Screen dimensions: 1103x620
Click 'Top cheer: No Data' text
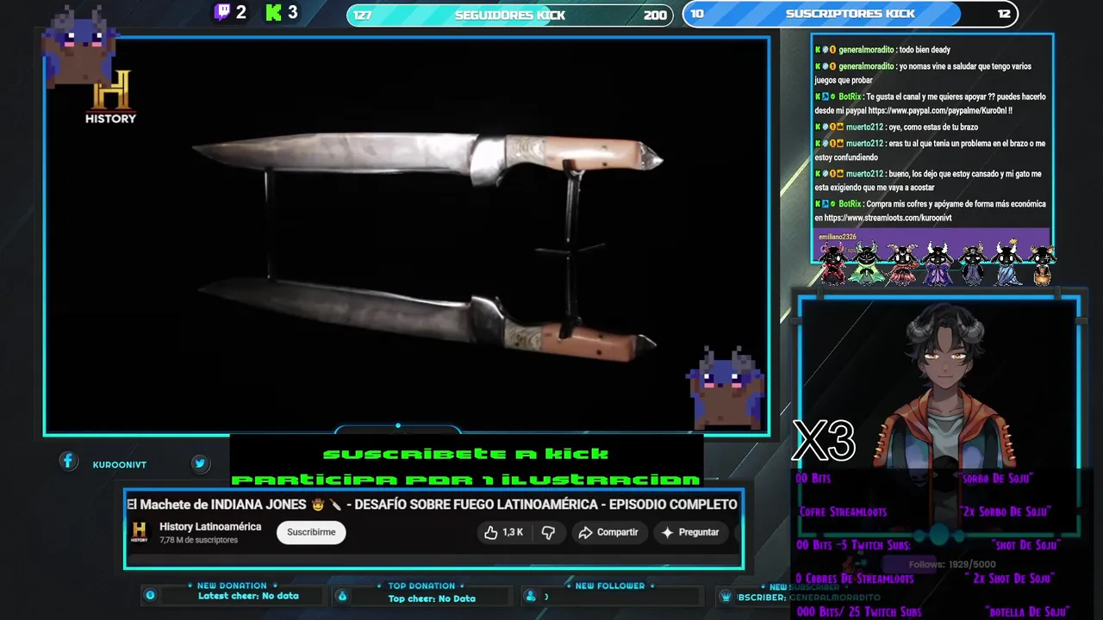[x=432, y=598]
